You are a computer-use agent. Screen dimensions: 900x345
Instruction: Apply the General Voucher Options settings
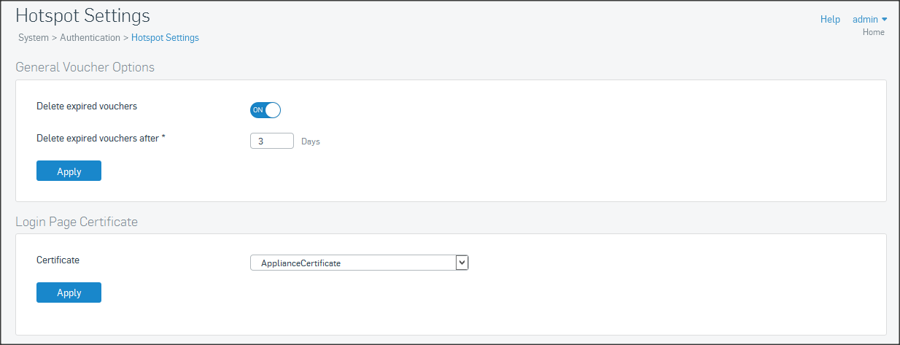(69, 171)
